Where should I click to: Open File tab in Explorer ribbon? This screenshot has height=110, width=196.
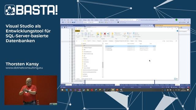point(77,31)
